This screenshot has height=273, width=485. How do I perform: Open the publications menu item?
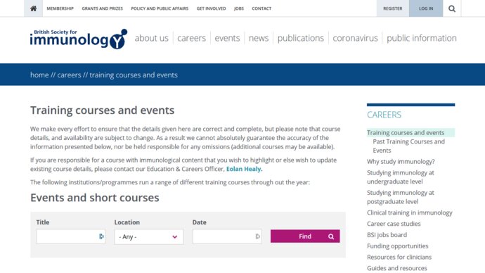[301, 38]
